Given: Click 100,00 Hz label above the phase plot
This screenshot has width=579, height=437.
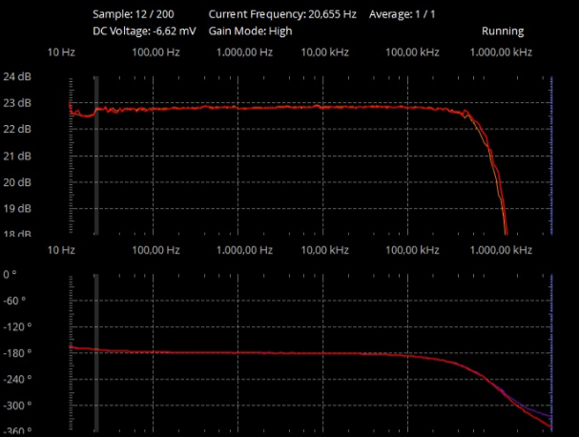Looking at the screenshot, I should 155,250.
